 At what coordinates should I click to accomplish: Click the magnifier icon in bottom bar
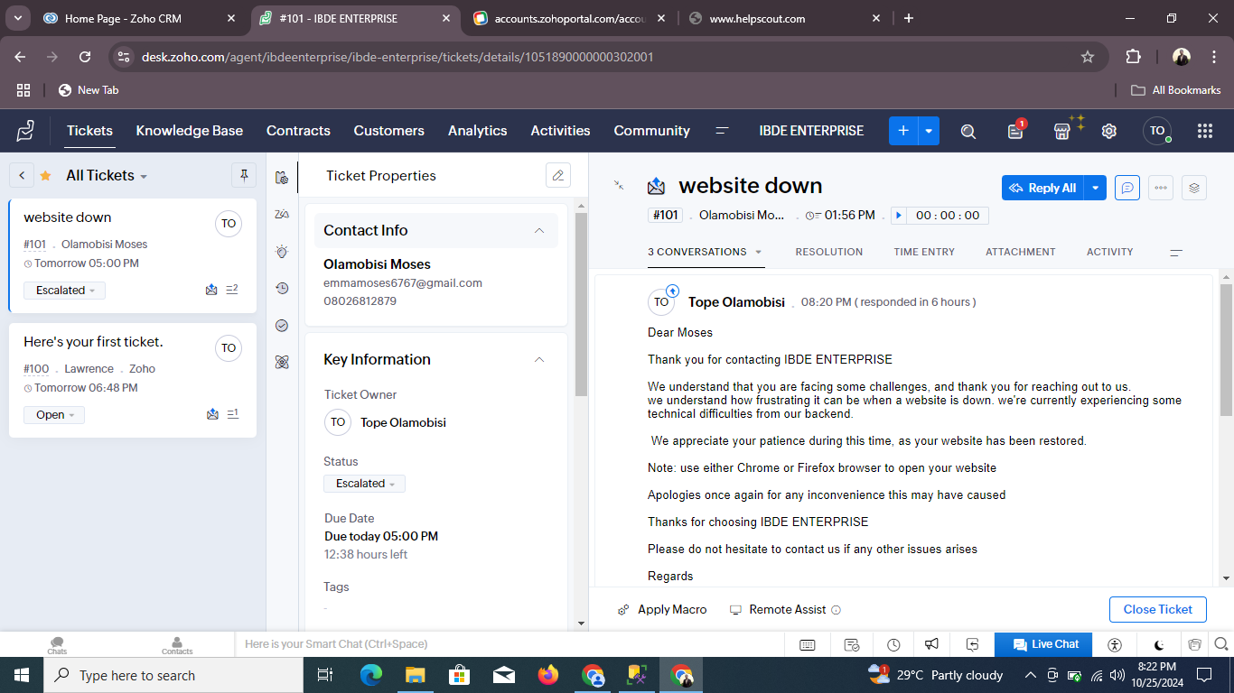point(1221,644)
